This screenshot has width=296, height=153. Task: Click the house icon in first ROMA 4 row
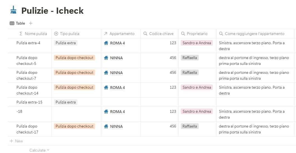tap(106, 43)
